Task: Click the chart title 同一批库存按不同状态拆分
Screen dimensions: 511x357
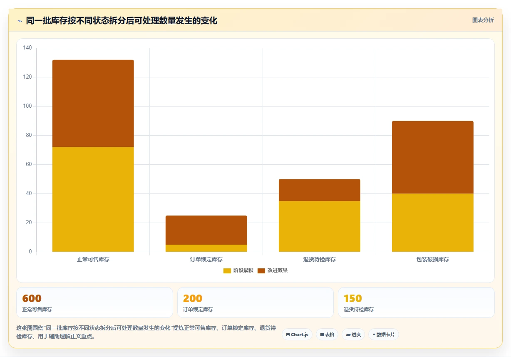Action: (122, 20)
